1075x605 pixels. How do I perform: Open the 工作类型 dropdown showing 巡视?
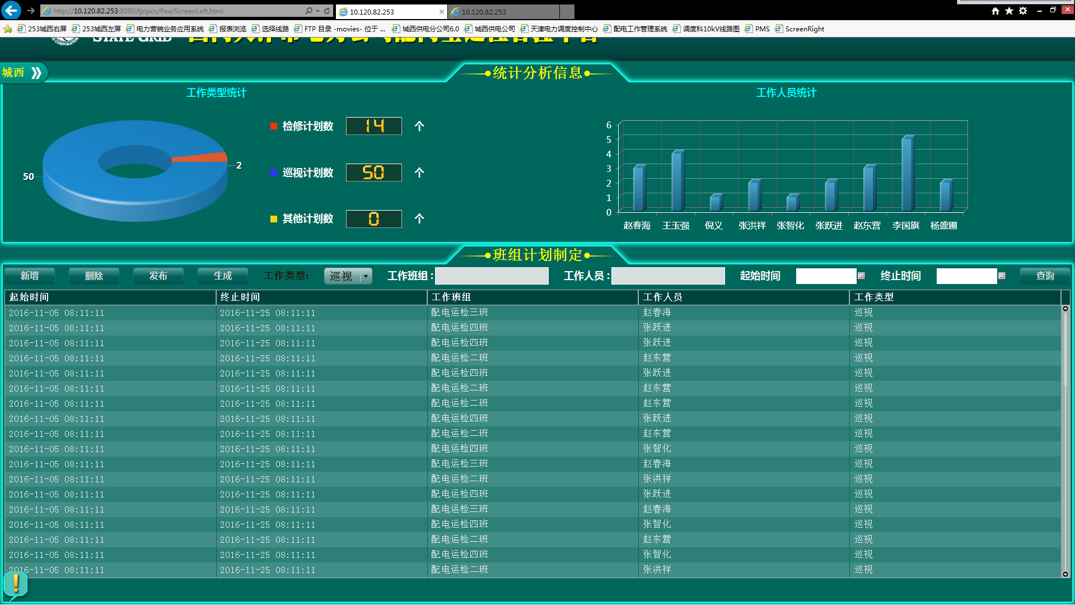click(348, 276)
